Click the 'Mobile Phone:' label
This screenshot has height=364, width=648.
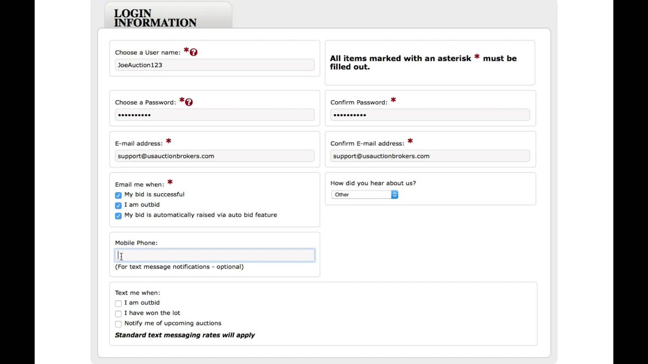point(136,243)
